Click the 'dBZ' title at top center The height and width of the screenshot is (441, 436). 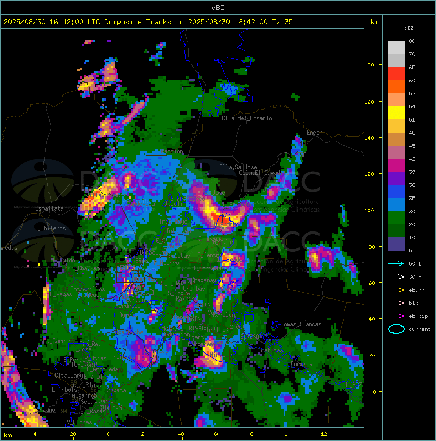pos(218,8)
